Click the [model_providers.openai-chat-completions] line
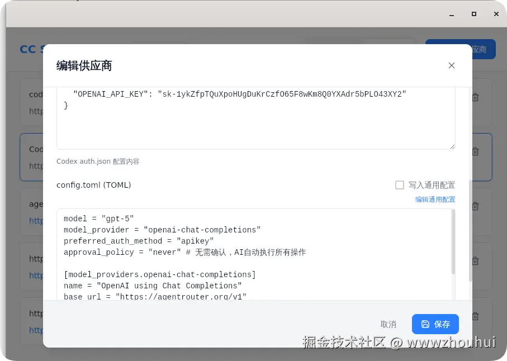Image resolution: width=507 pixels, height=361 pixels. coord(160,274)
